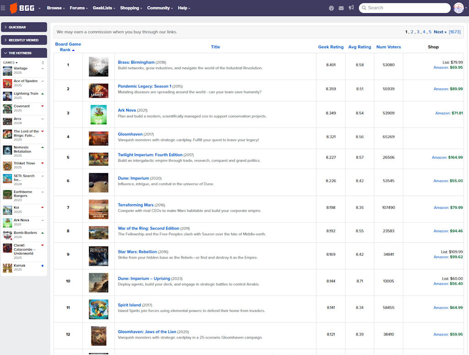Open the Browse menu
This screenshot has height=355, width=469.
[x=55, y=8]
